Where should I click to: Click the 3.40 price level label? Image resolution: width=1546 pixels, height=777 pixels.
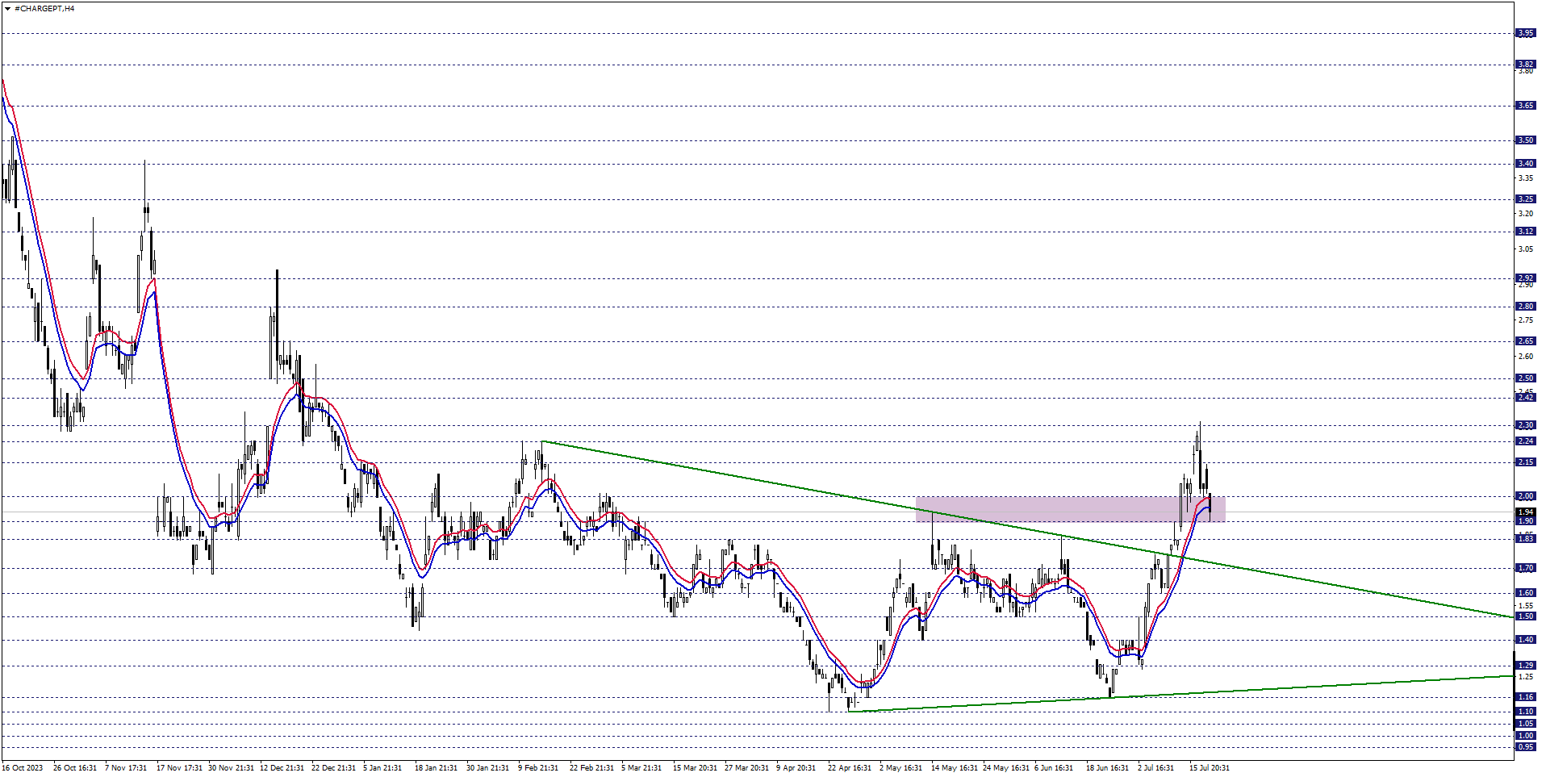(1525, 164)
